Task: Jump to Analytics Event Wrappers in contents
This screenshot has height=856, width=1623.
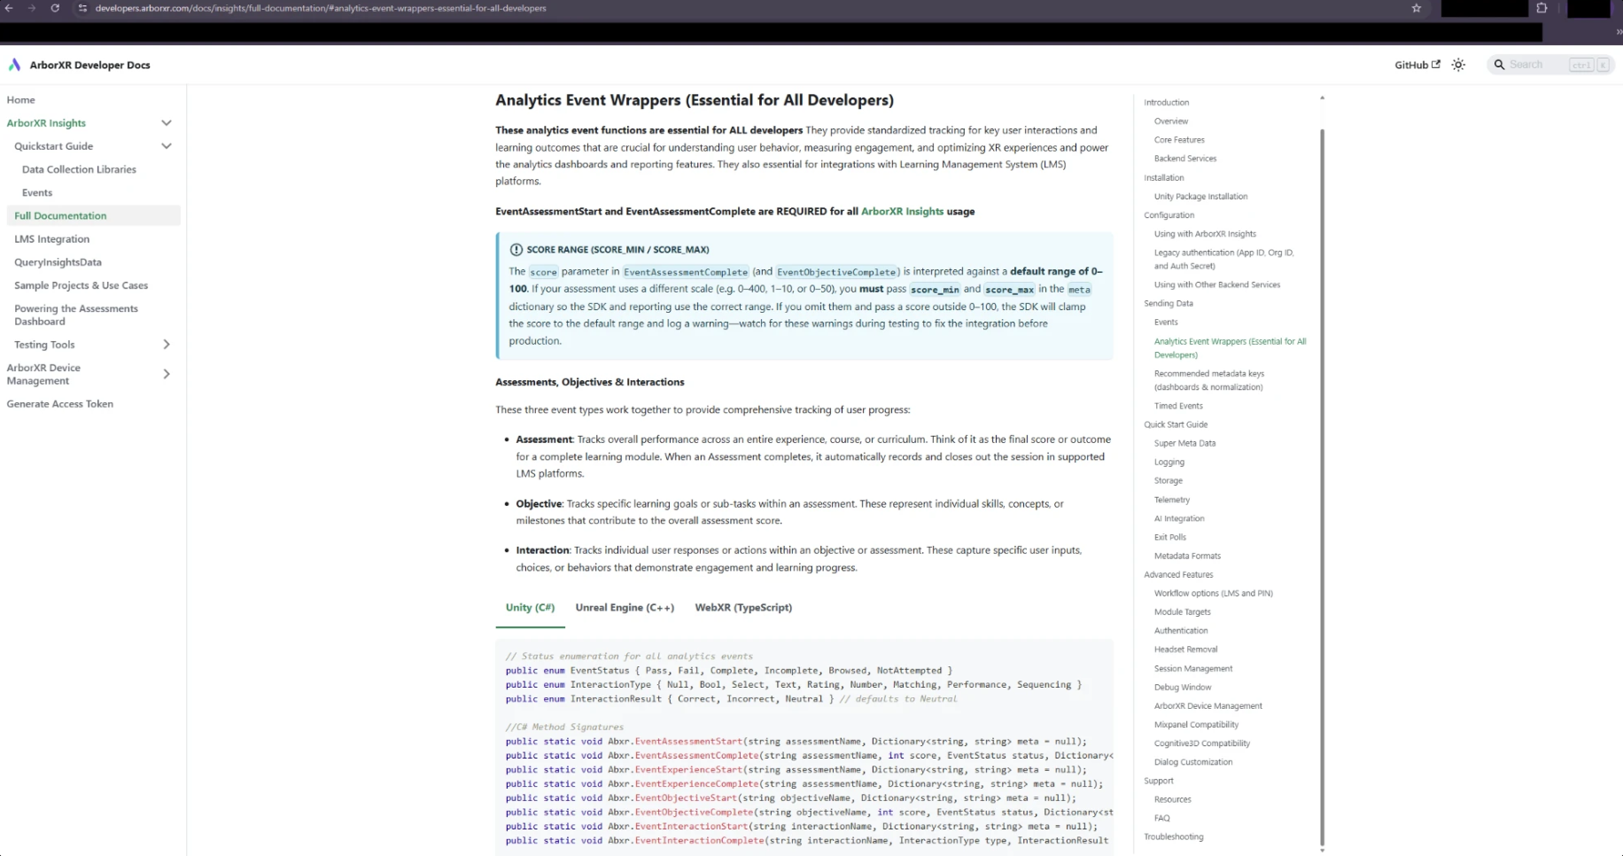Action: [1230, 348]
